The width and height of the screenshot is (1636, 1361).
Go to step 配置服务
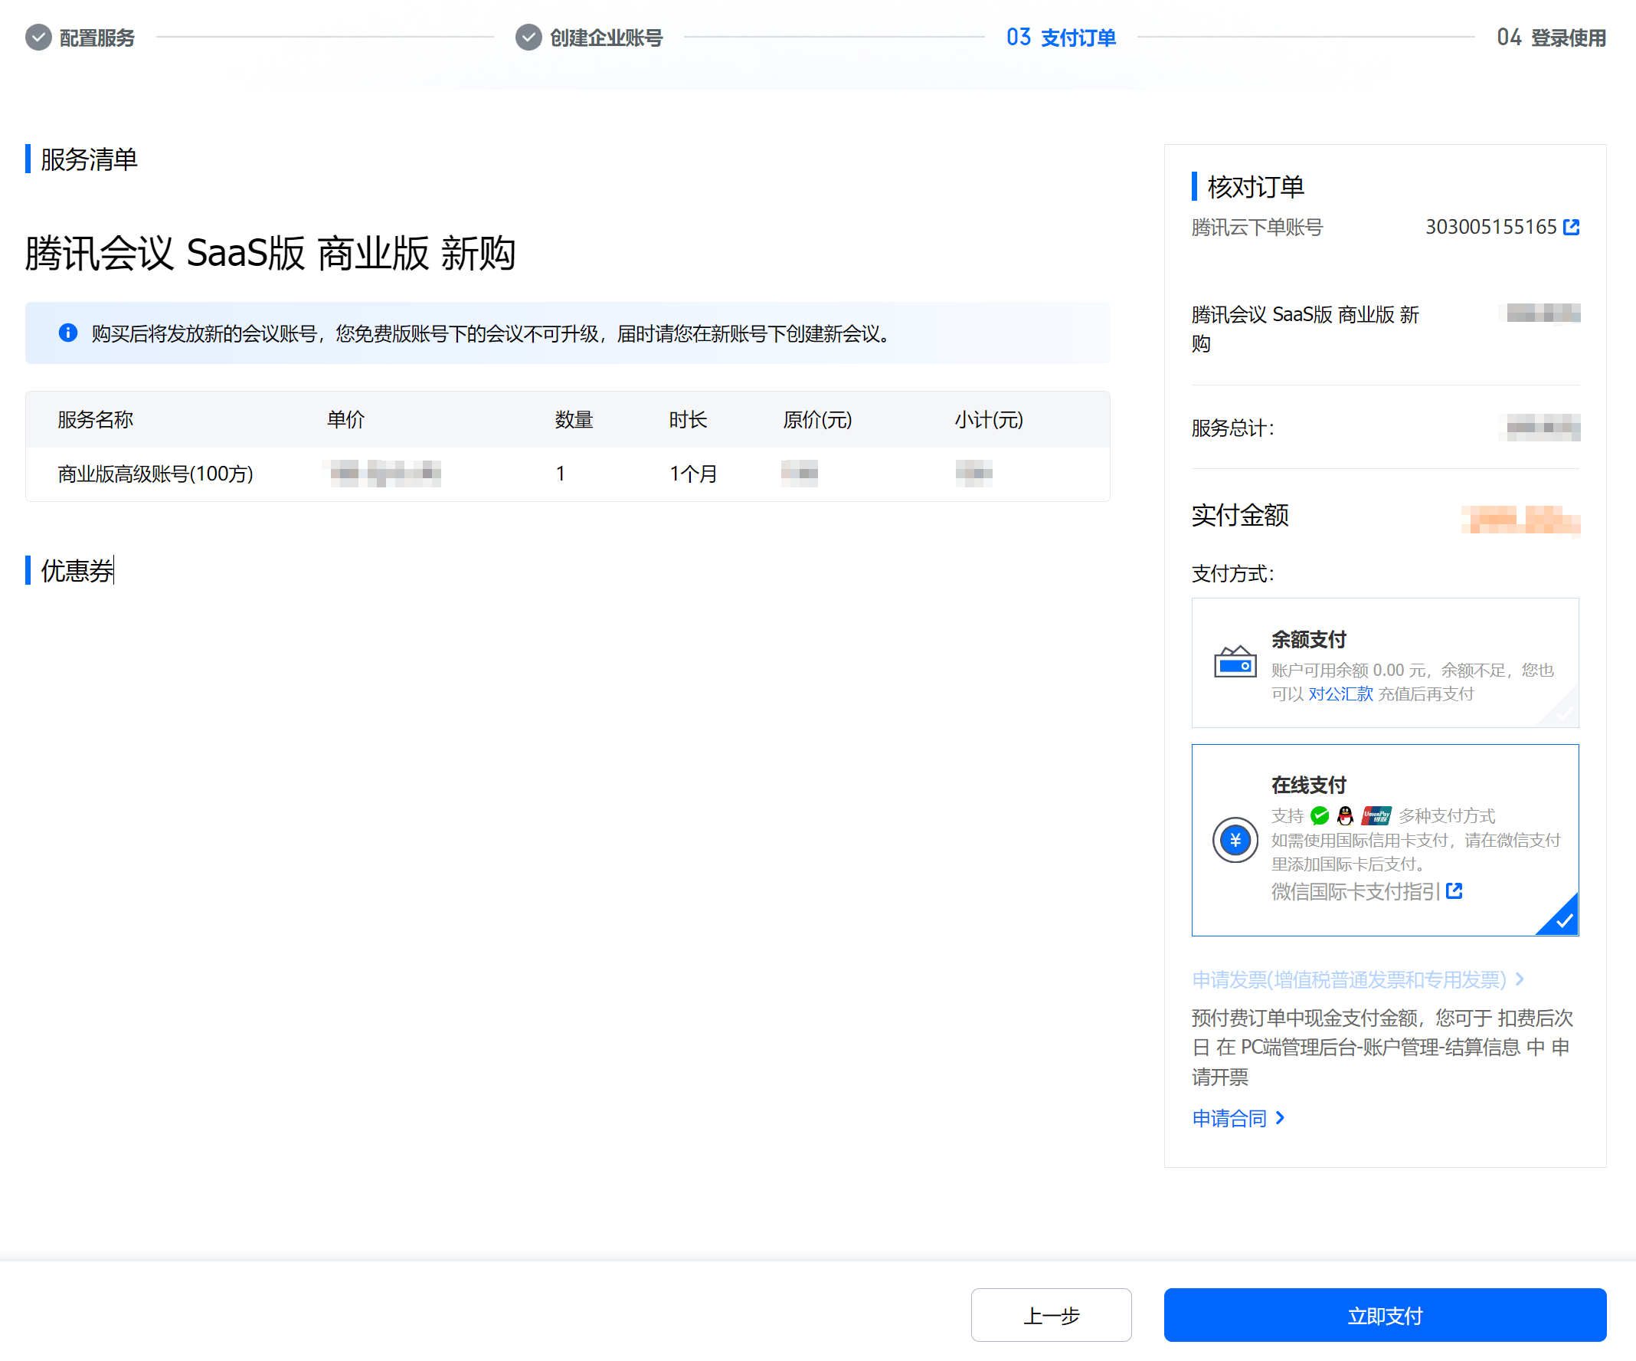(80, 38)
